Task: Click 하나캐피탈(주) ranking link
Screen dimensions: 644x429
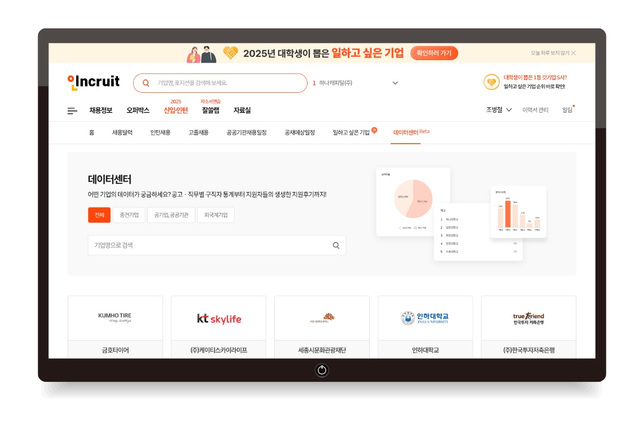Action: [x=335, y=83]
